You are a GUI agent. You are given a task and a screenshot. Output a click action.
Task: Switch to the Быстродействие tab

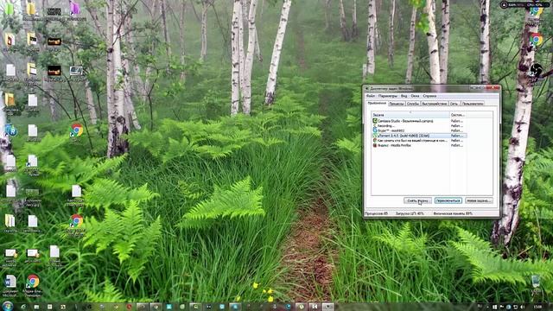click(435, 104)
